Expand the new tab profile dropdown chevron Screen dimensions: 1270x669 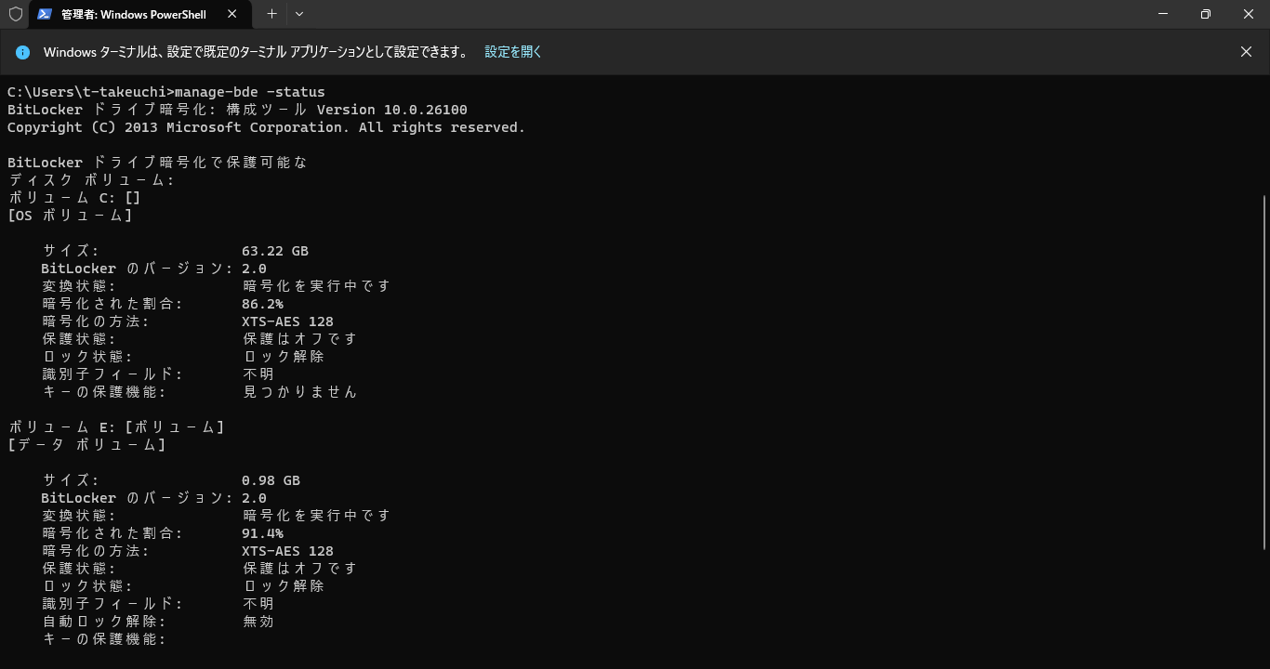(x=298, y=14)
